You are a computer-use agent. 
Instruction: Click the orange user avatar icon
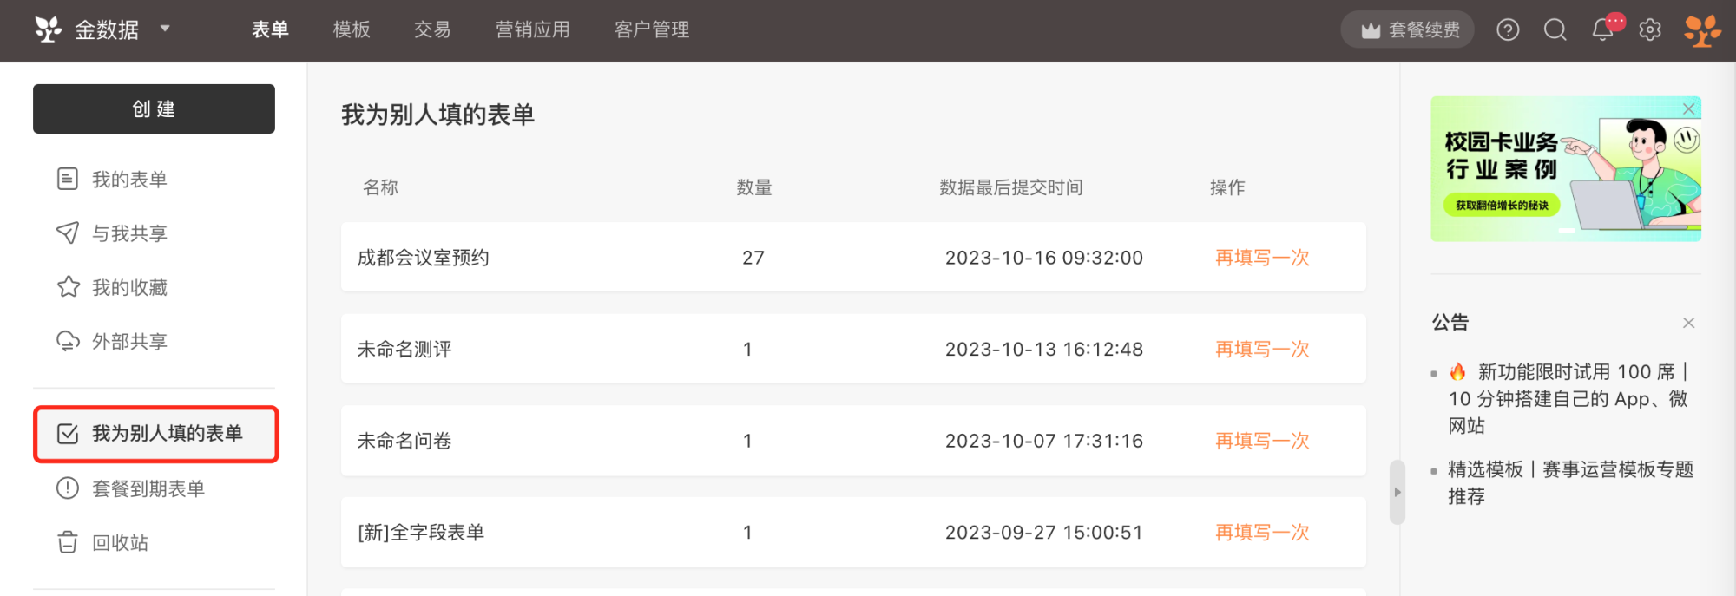[1702, 30]
